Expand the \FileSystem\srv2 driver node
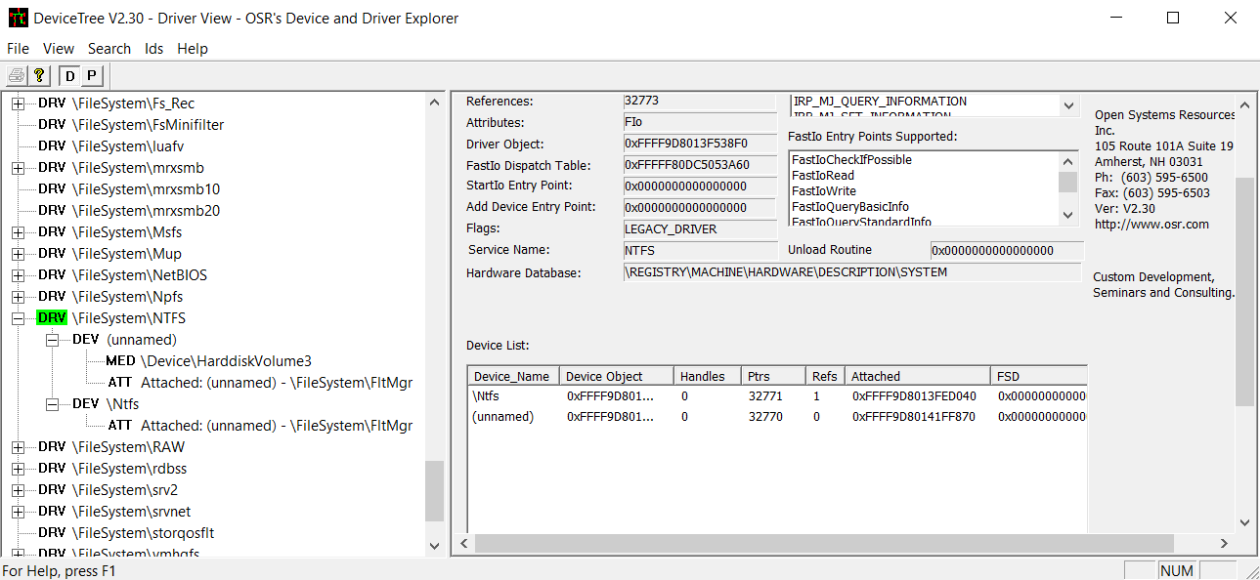The width and height of the screenshot is (1260, 580). point(18,490)
